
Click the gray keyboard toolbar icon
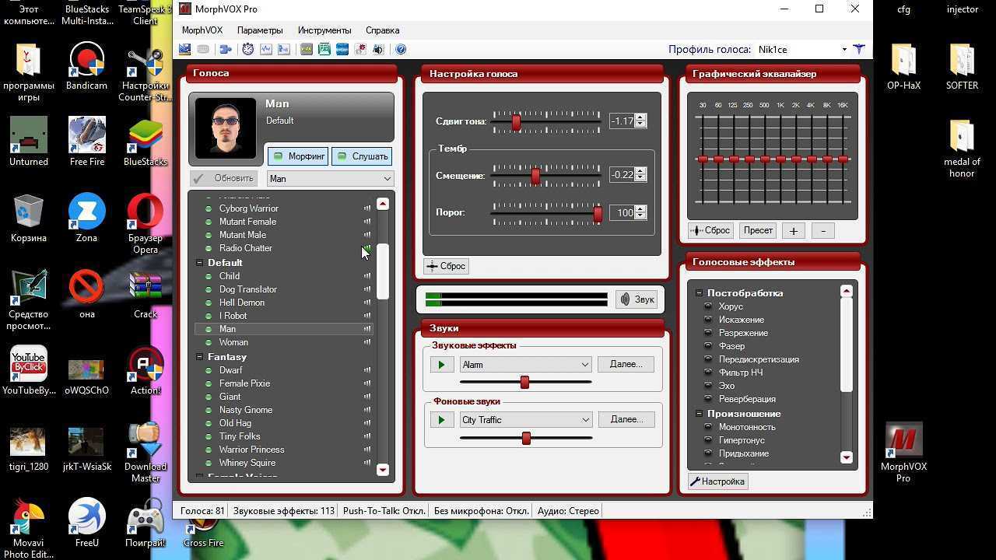tap(203, 49)
